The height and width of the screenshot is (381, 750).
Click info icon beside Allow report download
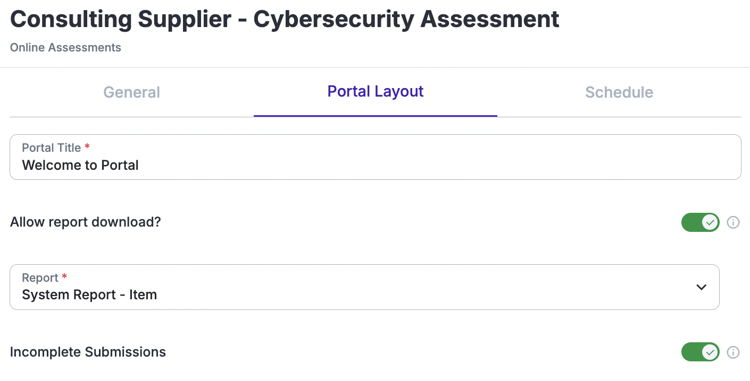tap(733, 222)
